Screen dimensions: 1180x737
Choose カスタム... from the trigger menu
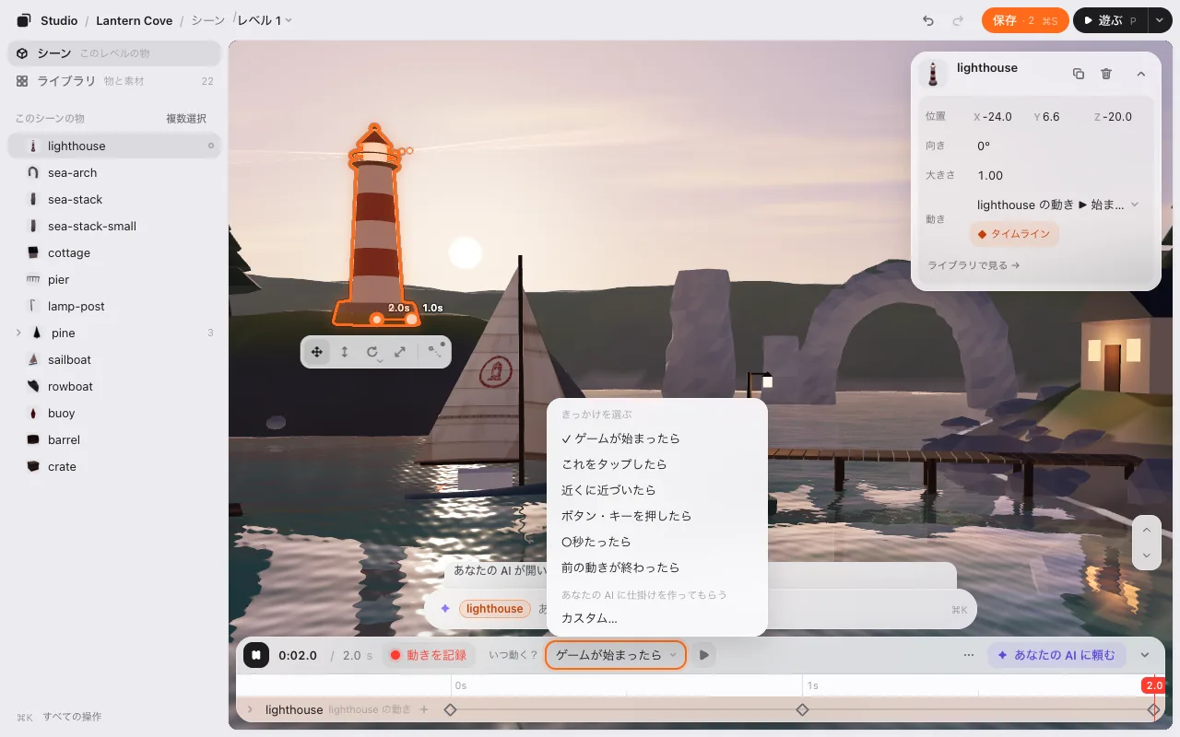[657, 617]
